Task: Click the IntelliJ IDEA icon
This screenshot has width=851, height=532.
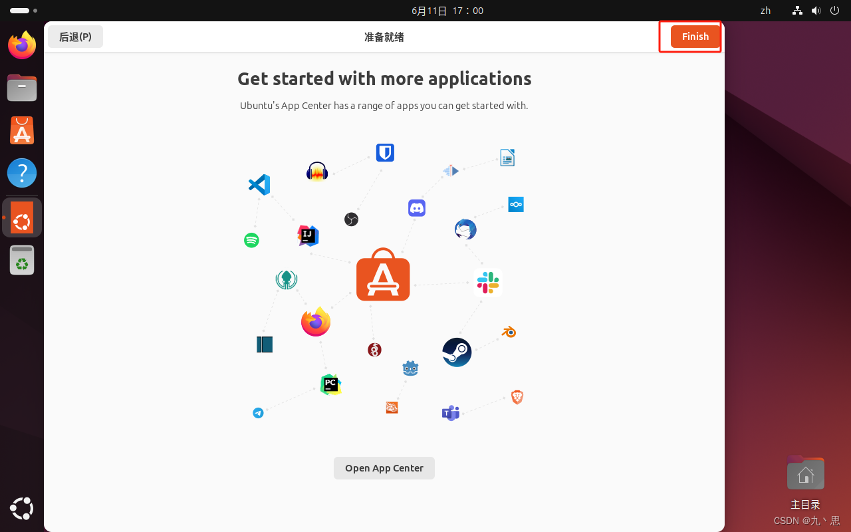Action: coord(308,235)
